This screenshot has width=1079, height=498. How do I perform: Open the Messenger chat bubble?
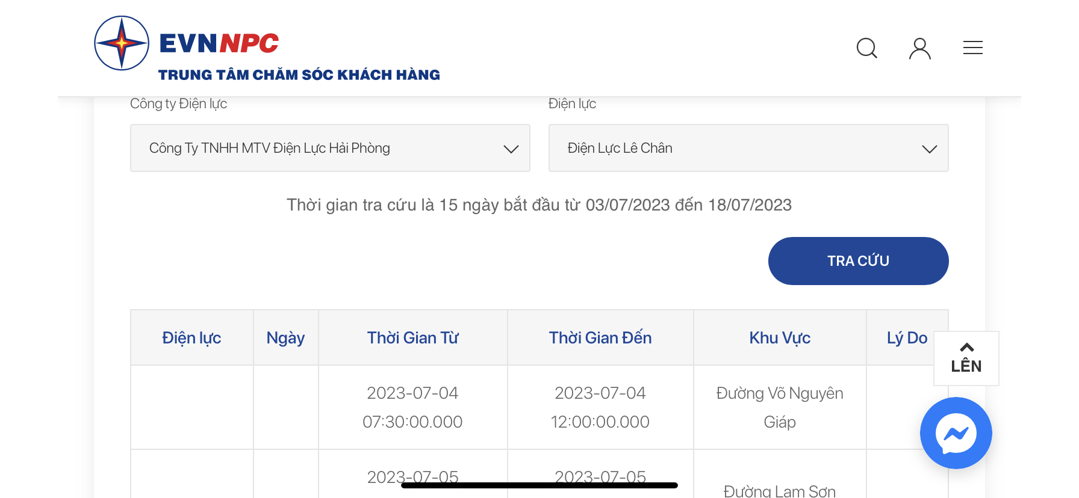tap(956, 433)
